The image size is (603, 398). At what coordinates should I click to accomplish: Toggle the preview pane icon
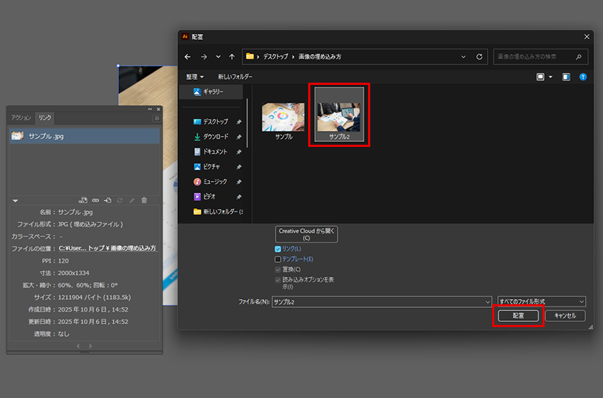pos(566,77)
